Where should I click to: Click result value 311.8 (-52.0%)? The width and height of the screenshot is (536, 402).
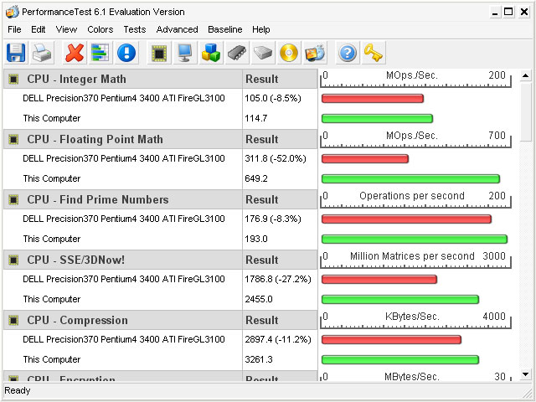coord(276,158)
